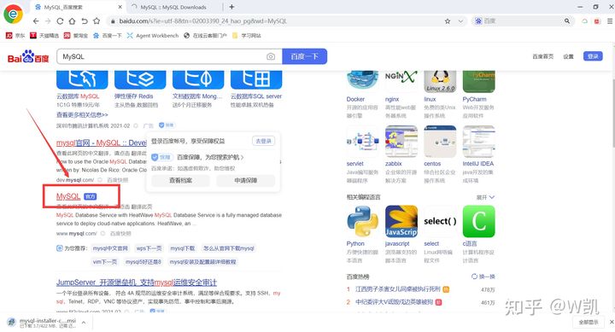
Task: Click the Docker icon in sidebar
Action: pyautogui.click(x=362, y=81)
